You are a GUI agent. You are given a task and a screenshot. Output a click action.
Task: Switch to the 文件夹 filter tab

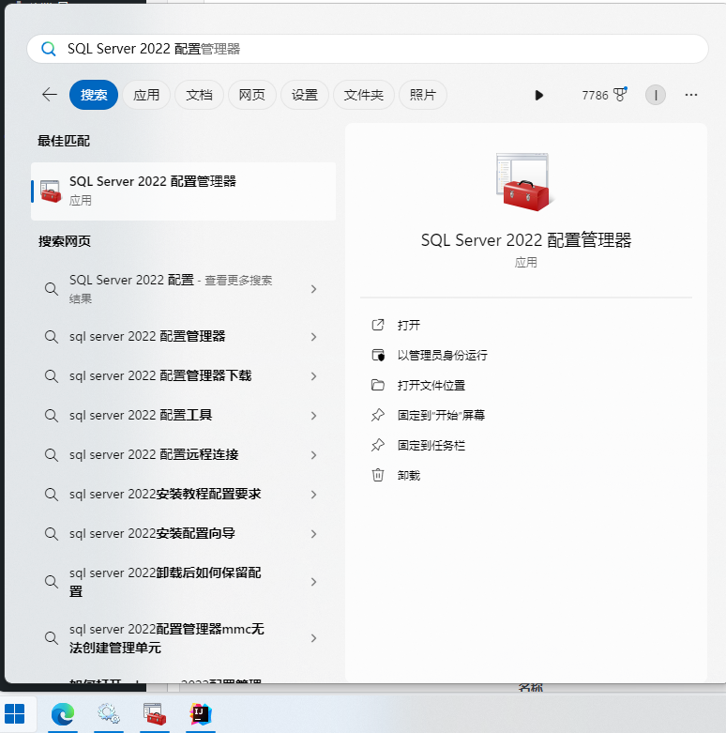point(363,95)
